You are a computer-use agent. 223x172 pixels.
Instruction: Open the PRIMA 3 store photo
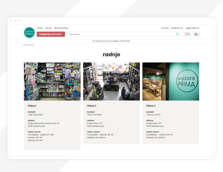[171, 81]
